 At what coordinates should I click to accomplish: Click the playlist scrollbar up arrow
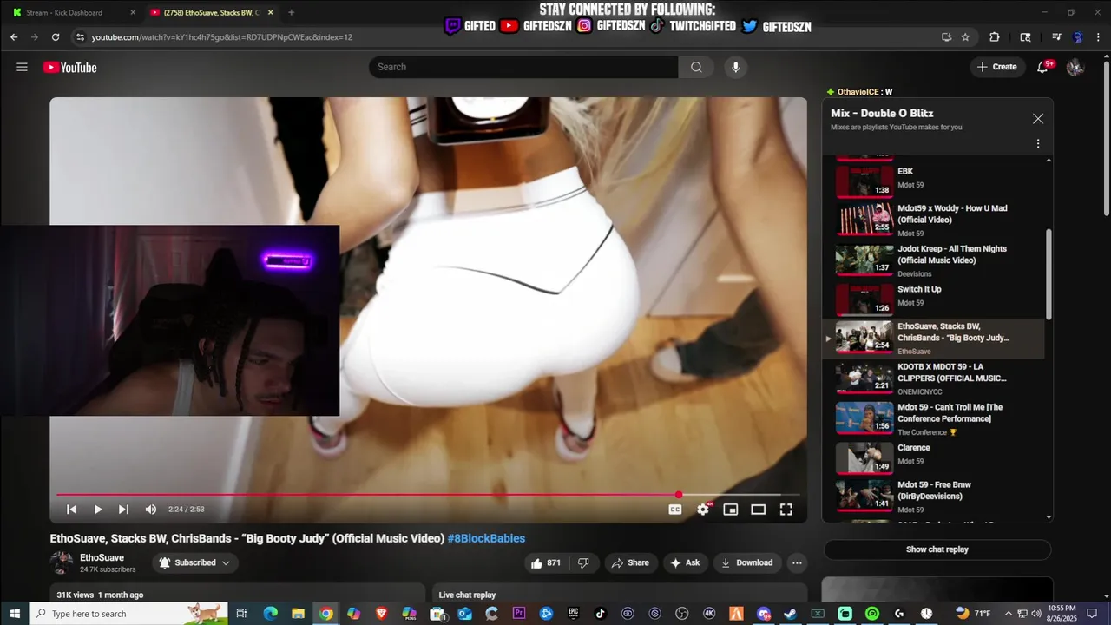(x=1049, y=161)
